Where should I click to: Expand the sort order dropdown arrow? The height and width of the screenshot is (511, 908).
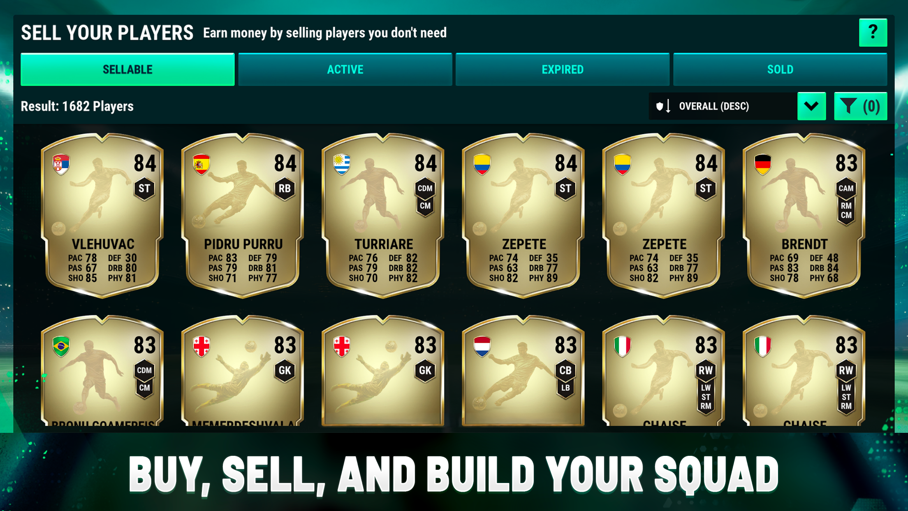click(811, 106)
